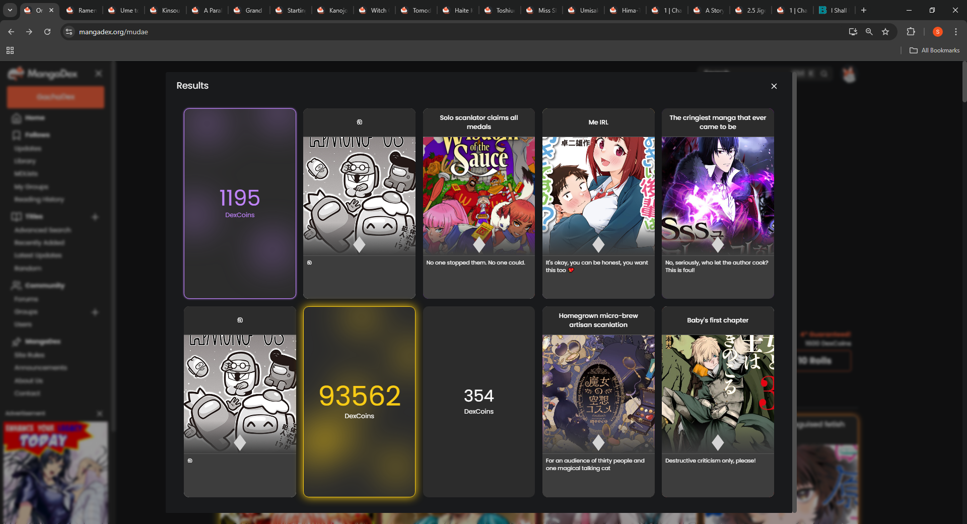This screenshot has height=524, width=967.
Task: Bookmark this page with the star icon
Action: tap(885, 32)
